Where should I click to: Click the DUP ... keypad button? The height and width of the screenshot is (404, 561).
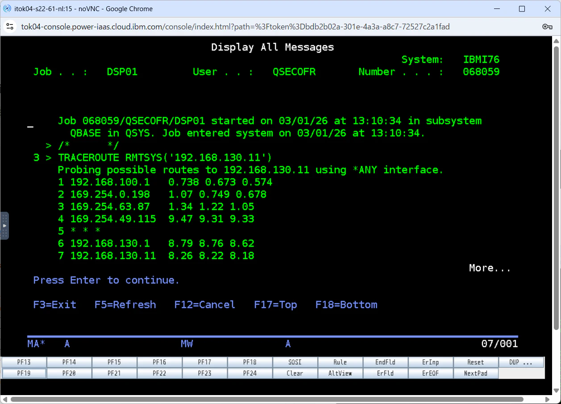[521, 362]
